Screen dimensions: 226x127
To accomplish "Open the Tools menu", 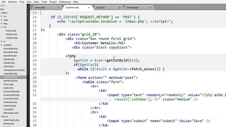I will [x=44, y=2].
